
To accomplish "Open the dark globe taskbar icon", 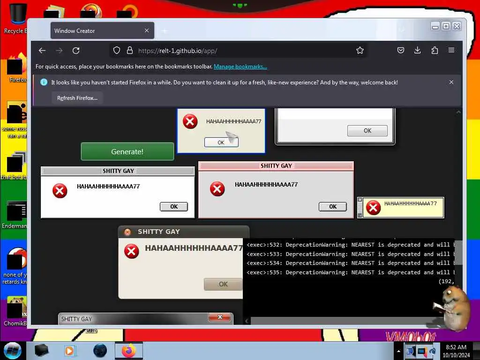I will tap(100, 351).
